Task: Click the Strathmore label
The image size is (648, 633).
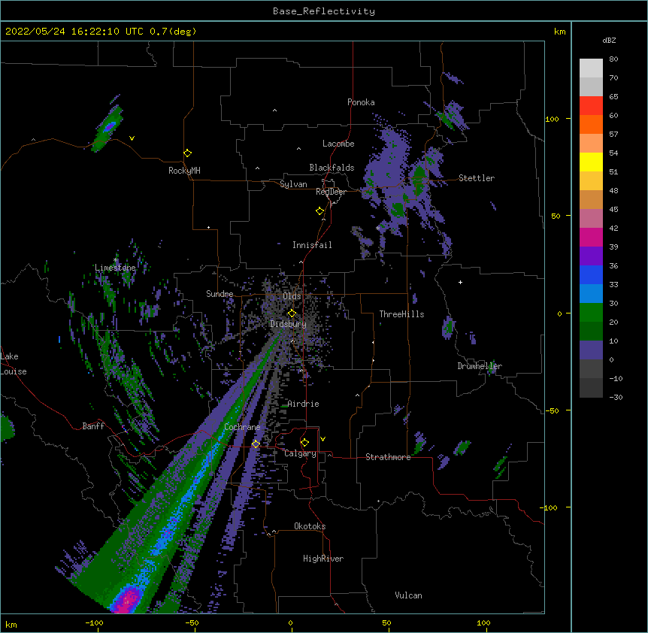Action: (388, 457)
